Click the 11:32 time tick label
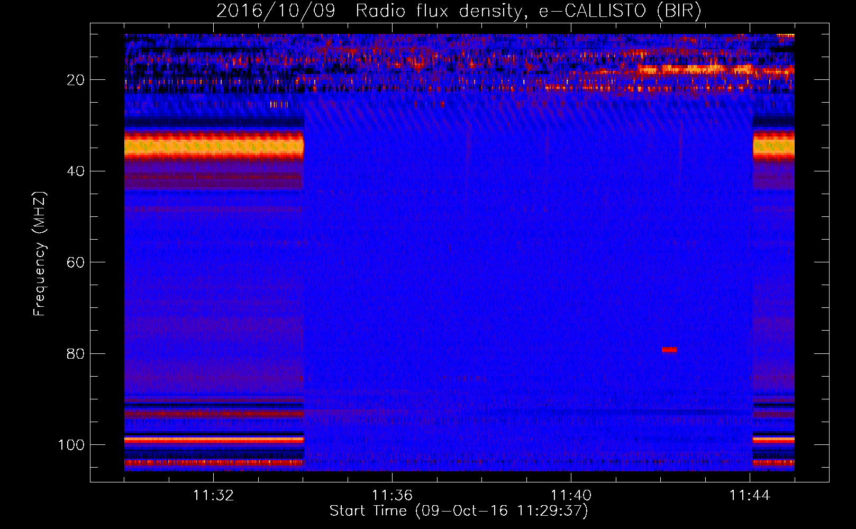The width and height of the screenshot is (856, 529). [x=213, y=496]
